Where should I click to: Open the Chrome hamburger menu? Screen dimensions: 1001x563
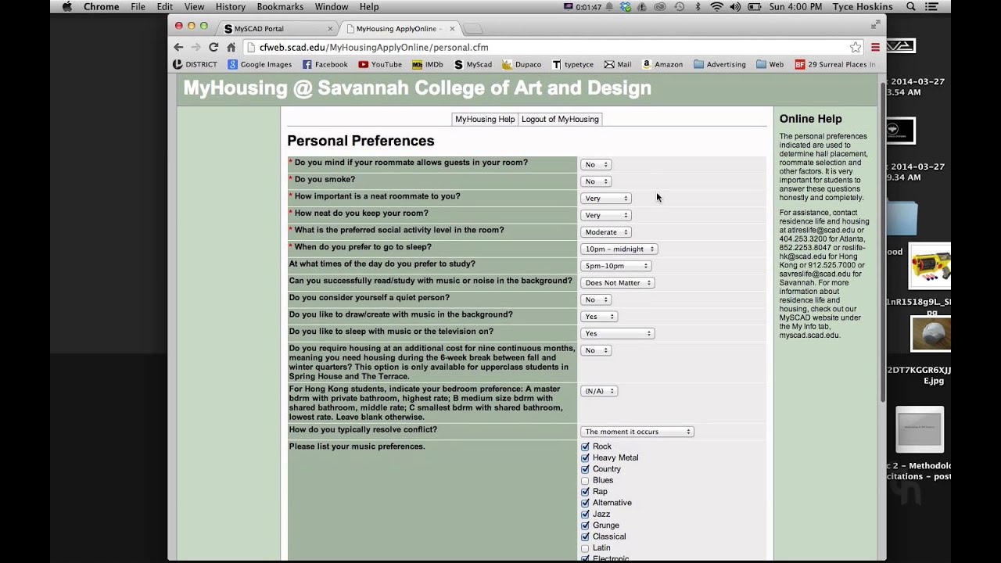pyautogui.click(x=875, y=47)
